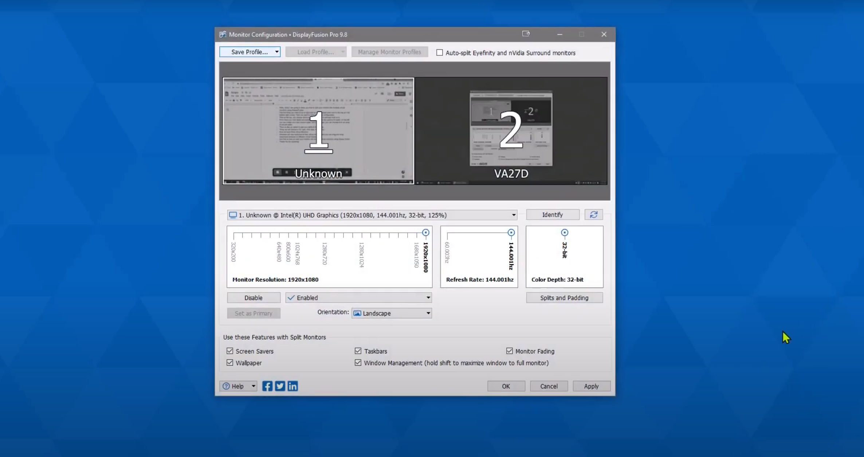
Task: Refresh monitor list with the refresh icon
Action: click(594, 215)
